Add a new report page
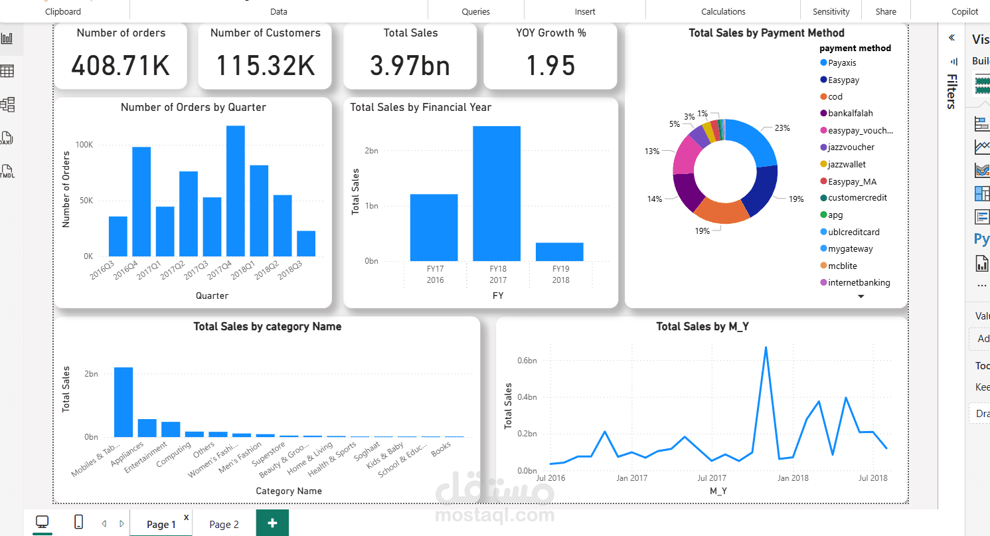Viewport: 990px width, 536px height. (x=272, y=523)
